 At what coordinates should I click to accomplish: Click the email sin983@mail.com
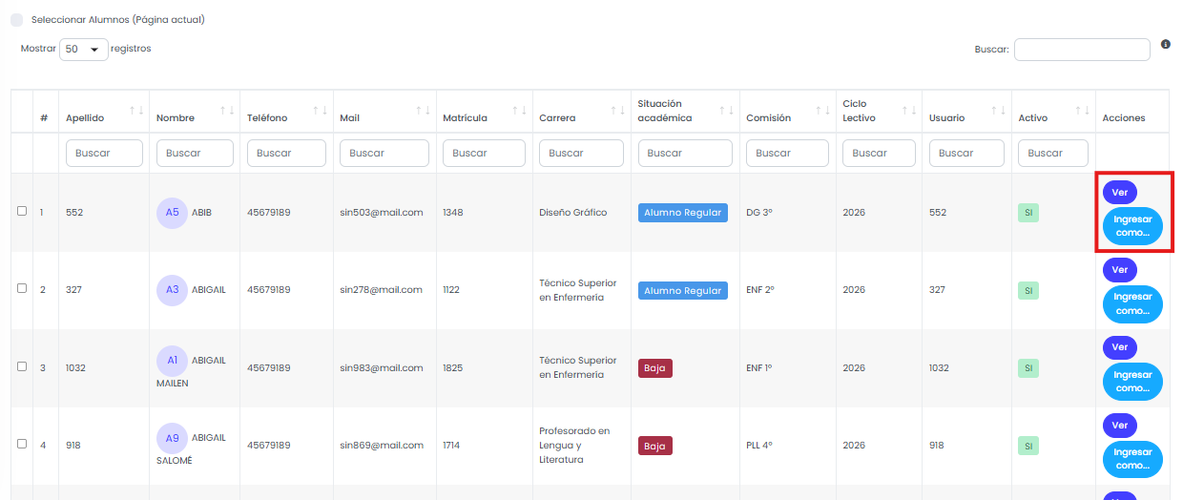(381, 368)
